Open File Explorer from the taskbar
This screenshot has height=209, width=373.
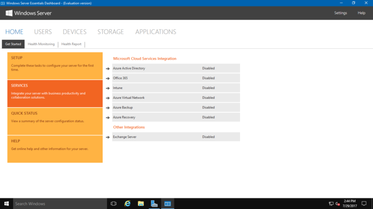pos(141,204)
